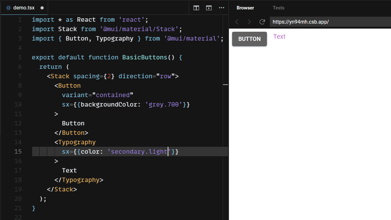391x220 pixels.
Task: Click the "row" direction value
Action: (x=166, y=76)
